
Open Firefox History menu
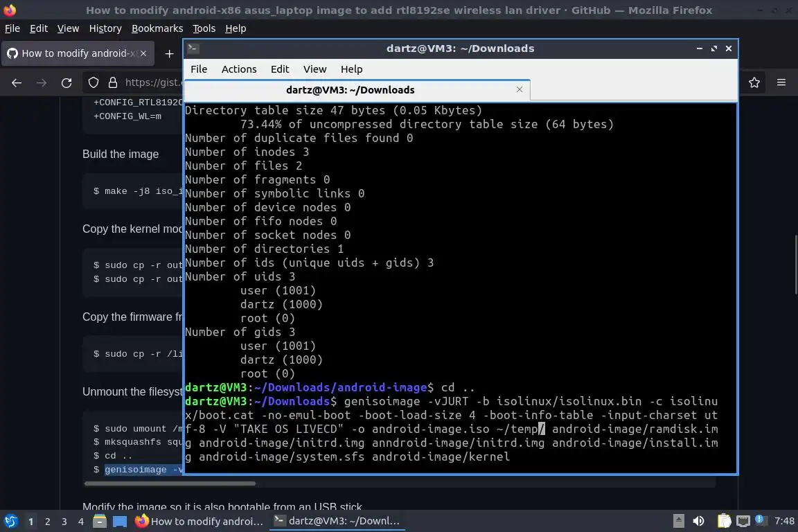tap(105, 28)
